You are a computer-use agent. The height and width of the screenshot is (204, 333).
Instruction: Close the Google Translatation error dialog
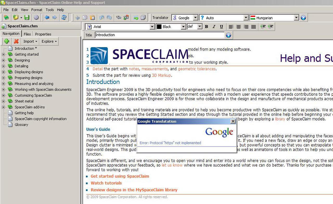click(x=233, y=121)
